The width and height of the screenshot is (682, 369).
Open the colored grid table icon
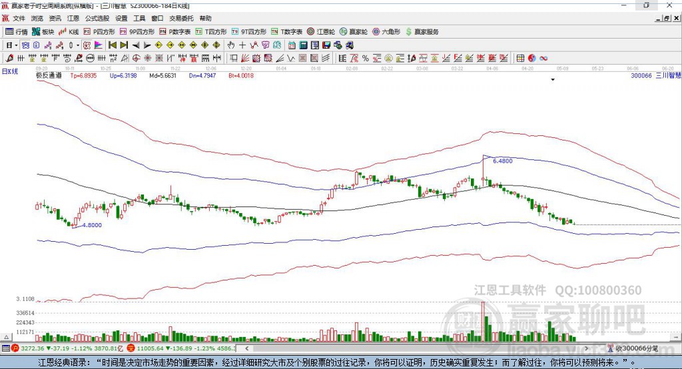pyautogui.click(x=520, y=59)
